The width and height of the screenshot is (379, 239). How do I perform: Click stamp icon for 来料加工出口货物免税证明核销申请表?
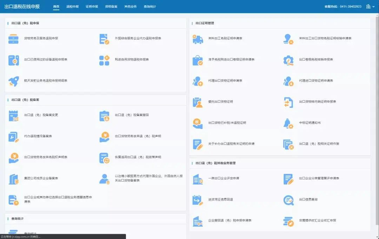[288, 39]
